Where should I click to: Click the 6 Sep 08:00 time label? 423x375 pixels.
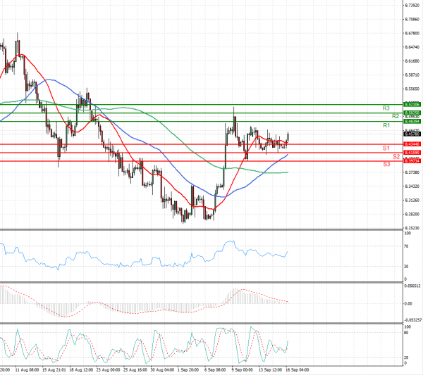pyautogui.click(x=215, y=370)
